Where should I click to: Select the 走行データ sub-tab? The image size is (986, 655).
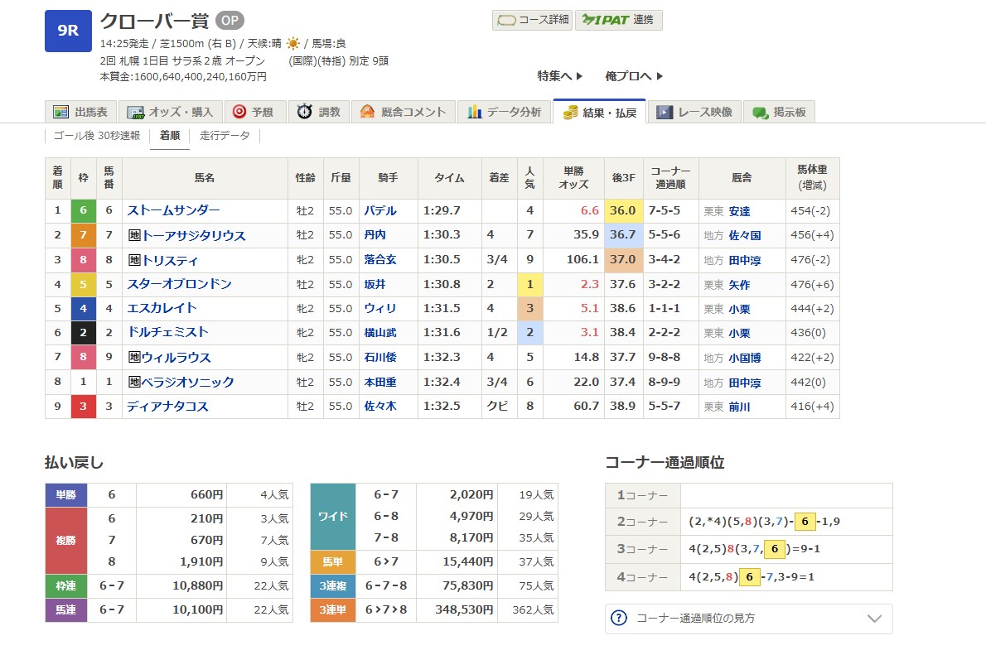click(x=225, y=136)
